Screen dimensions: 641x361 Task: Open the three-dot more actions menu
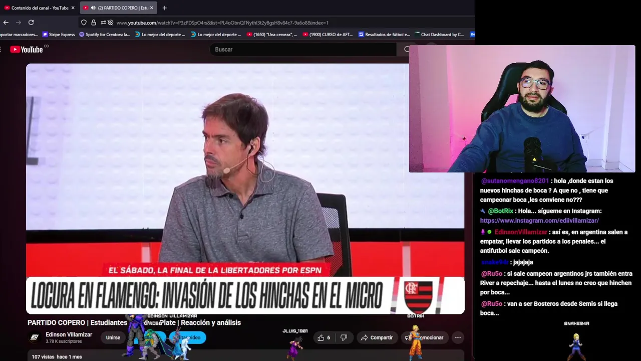click(x=458, y=337)
